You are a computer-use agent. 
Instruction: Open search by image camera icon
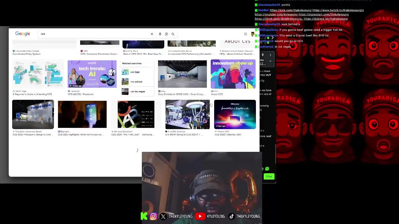tap(166, 34)
